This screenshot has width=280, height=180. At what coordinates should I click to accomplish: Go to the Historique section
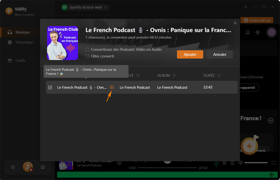(x=24, y=42)
